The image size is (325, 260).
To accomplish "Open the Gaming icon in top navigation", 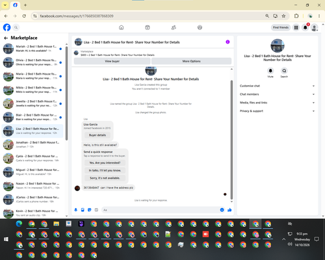I will [x=200, y=27].
